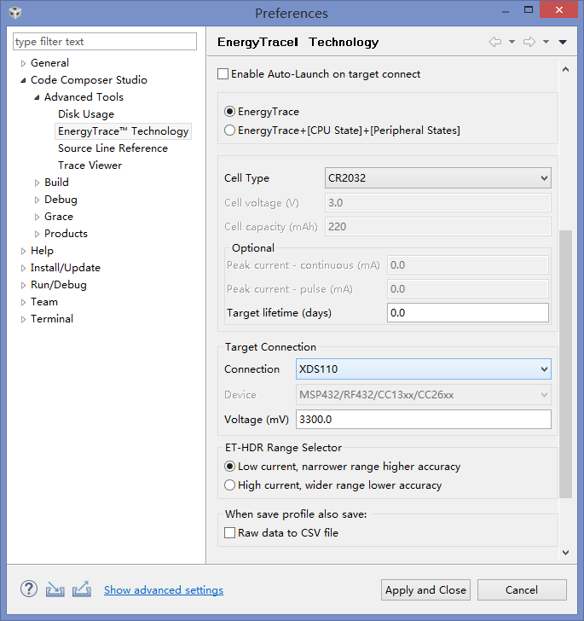
Task: Choose High current, wider range option
Action: tap(229, 485)
